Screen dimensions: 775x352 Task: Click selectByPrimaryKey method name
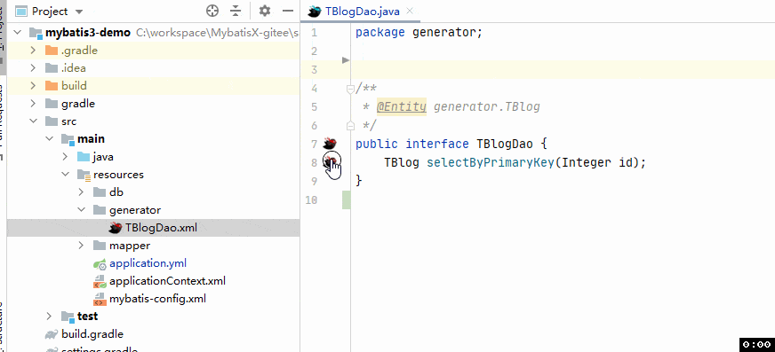click(491, 162)
